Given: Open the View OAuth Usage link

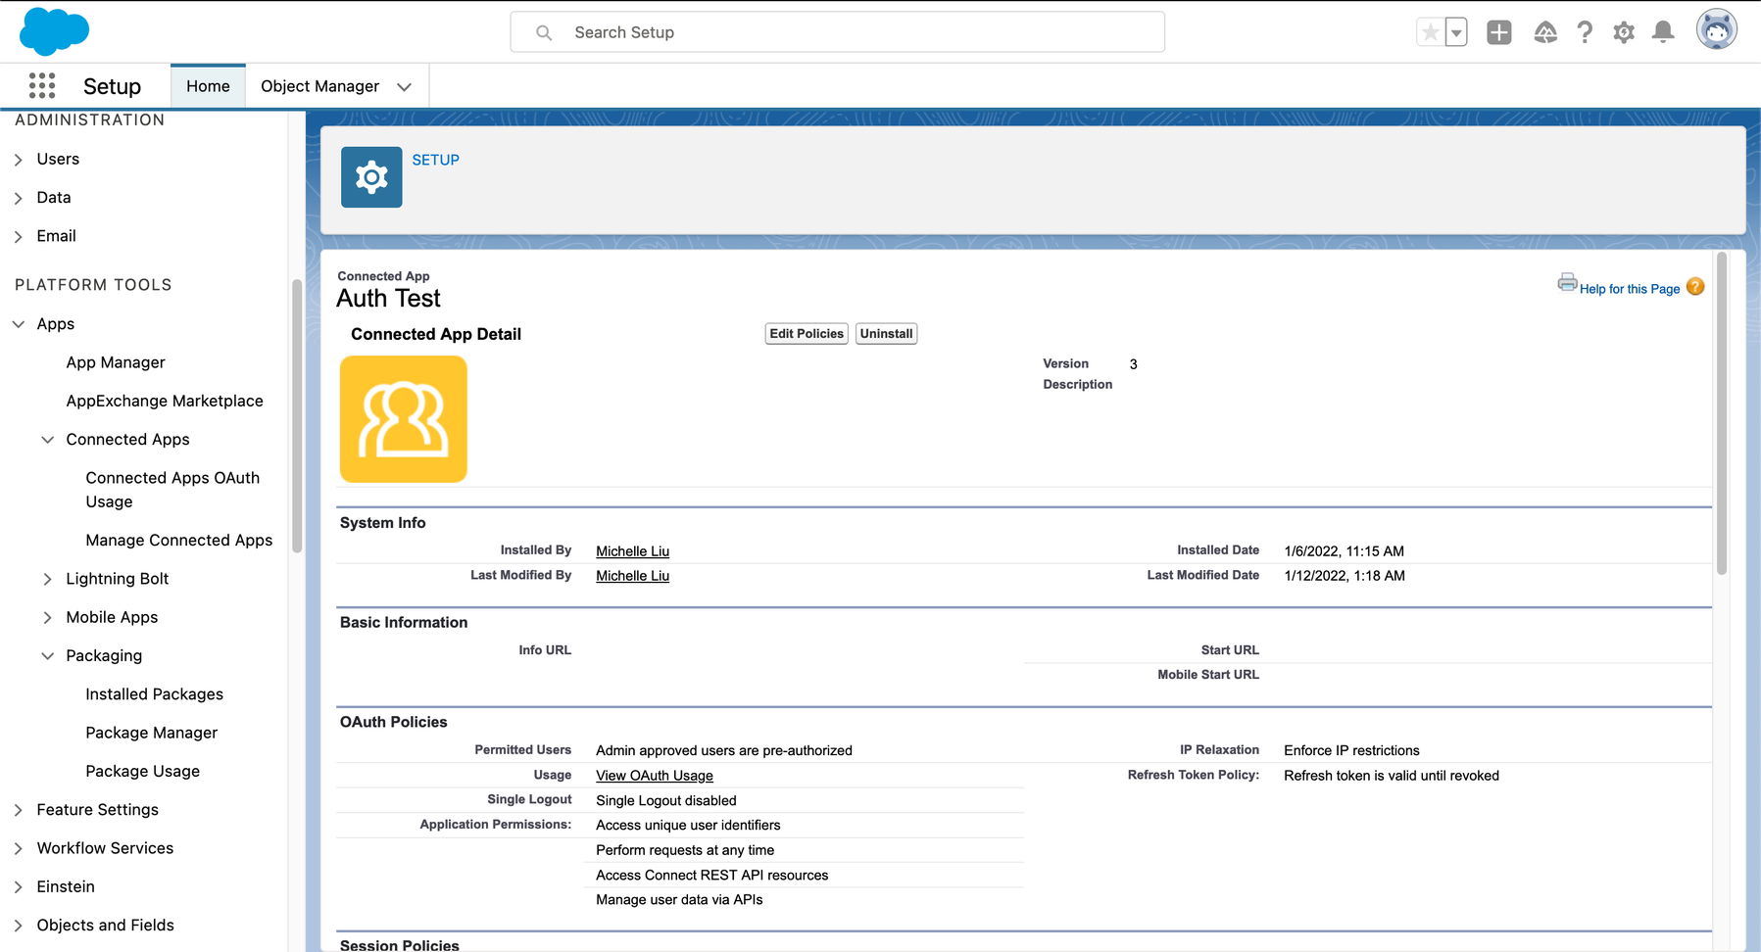Looking at the screenshot, I should pyautogui.click(x=654, y=776).
